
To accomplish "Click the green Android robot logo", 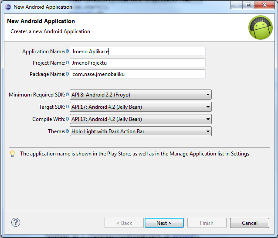I will [261, 28].
